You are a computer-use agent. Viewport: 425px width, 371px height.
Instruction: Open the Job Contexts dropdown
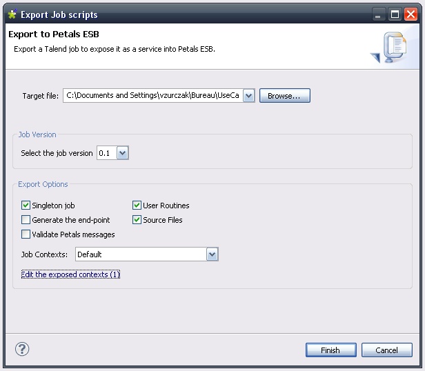212,254
